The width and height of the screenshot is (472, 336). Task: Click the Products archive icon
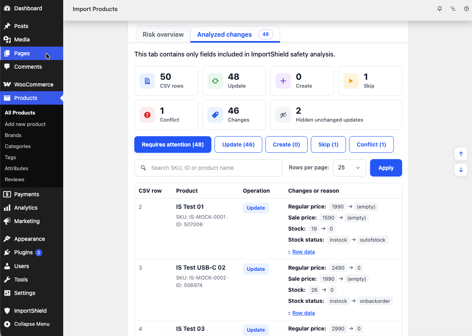(x=7, y=98)
